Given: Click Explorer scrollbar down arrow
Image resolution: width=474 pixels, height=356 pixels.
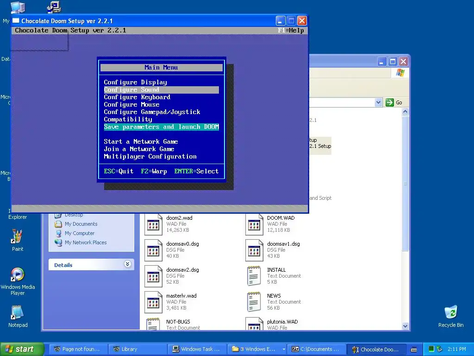Looking at the screenshot, I should coord(405,326).
